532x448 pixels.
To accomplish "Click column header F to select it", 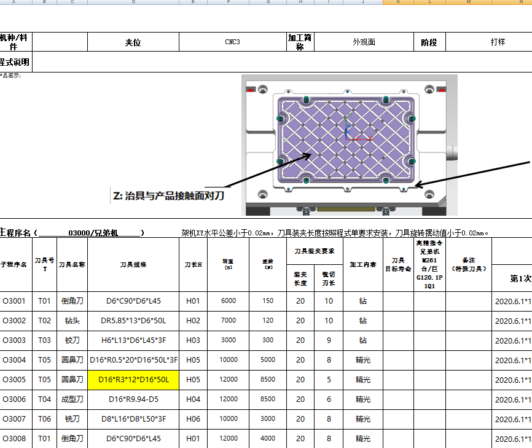I will (x=229, y=4).
